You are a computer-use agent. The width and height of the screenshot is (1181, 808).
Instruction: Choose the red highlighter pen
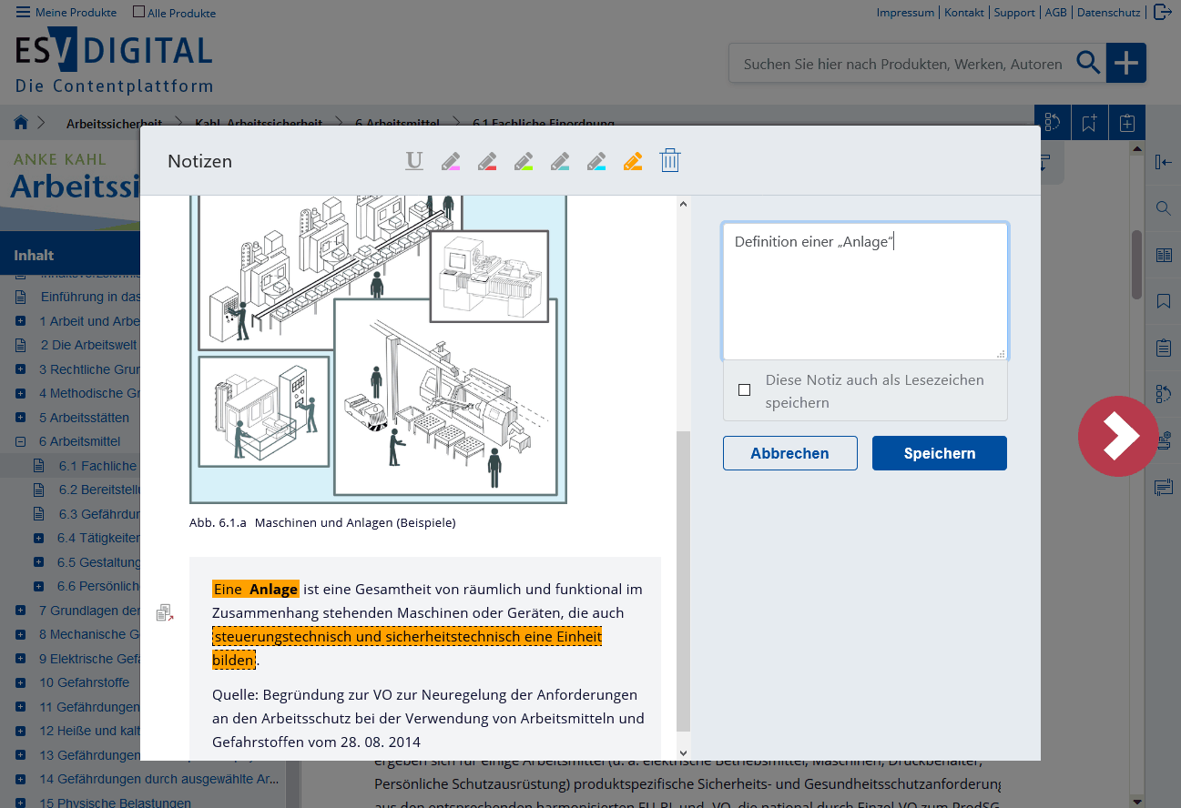(x=487, y=161)
